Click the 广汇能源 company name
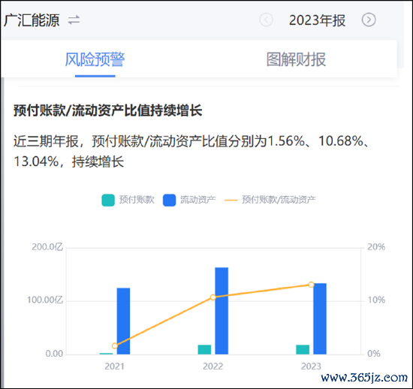 pyautogui.click(x=32, y=20)
